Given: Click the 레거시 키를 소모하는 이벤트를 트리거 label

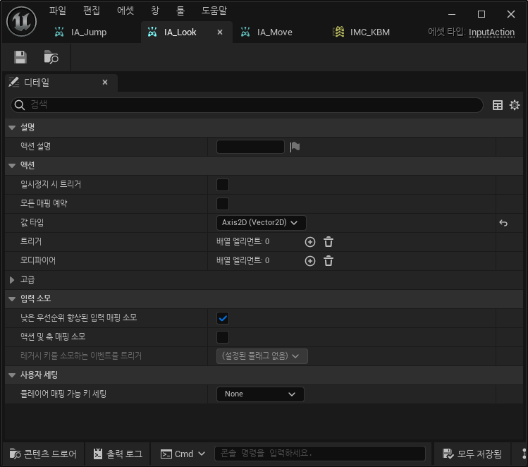Looking at the screenshot, I should 81,356.
